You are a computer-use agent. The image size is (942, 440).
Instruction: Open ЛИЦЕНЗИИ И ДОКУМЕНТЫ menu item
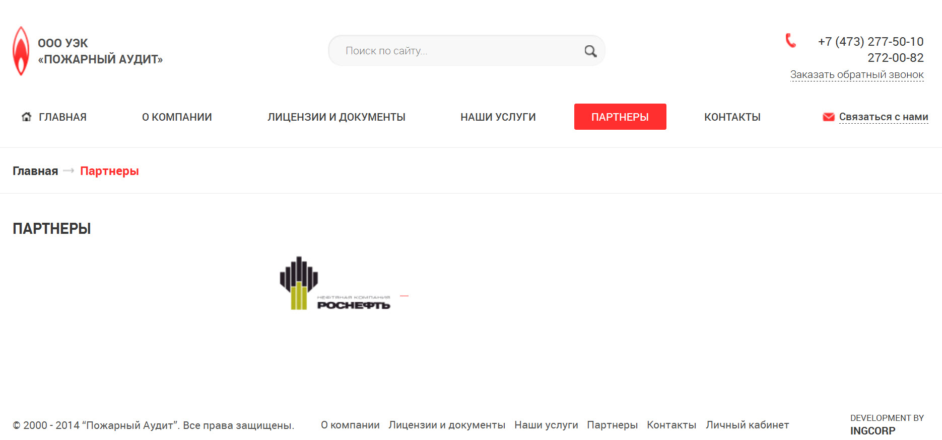click(337, 117)
